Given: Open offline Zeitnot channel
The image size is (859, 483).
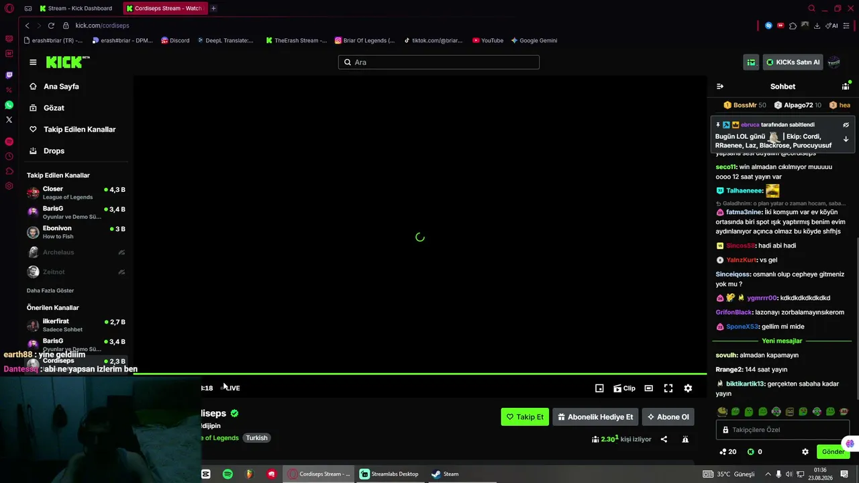Looking at the screenshot, I should tap(76, 272).
